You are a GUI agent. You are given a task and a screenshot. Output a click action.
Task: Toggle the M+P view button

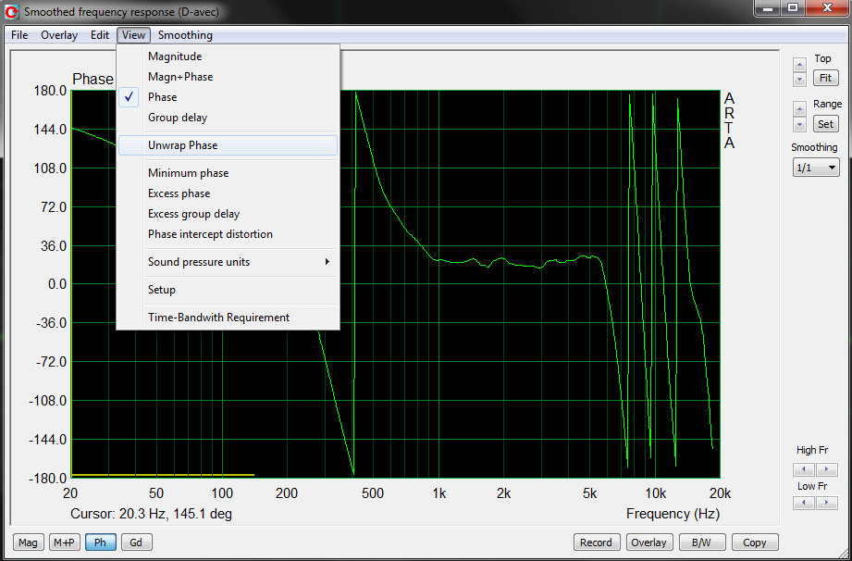[x=65, y=542]
